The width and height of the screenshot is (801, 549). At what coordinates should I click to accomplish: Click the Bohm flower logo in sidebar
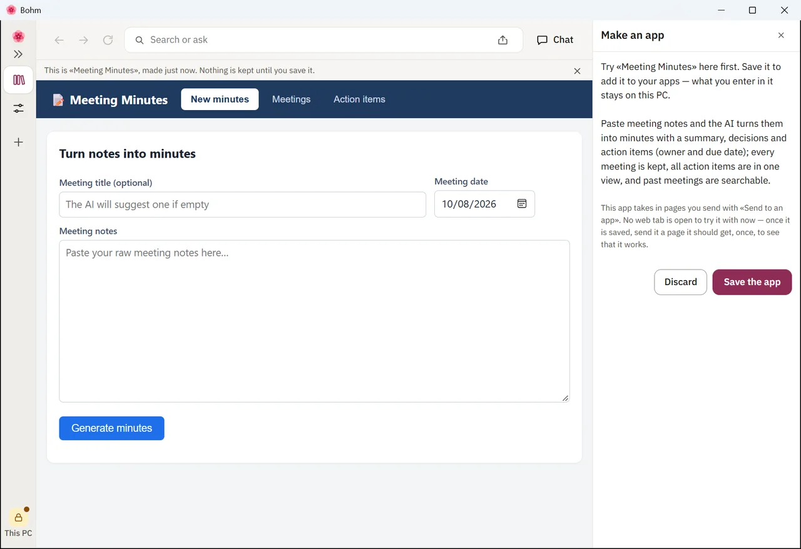coord(18,36)
